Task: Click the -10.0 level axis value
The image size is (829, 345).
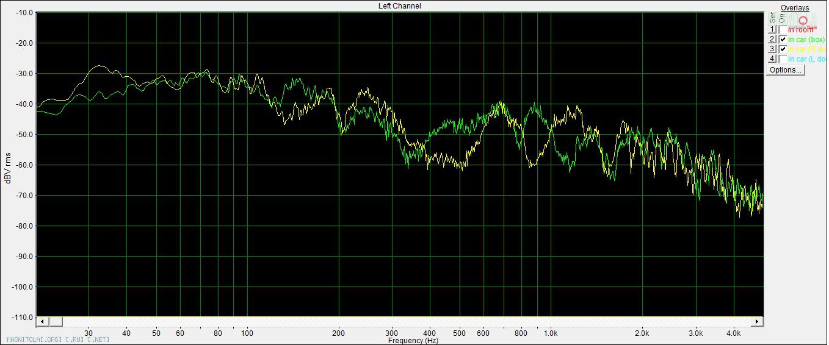Action: [x=23, y=13]
